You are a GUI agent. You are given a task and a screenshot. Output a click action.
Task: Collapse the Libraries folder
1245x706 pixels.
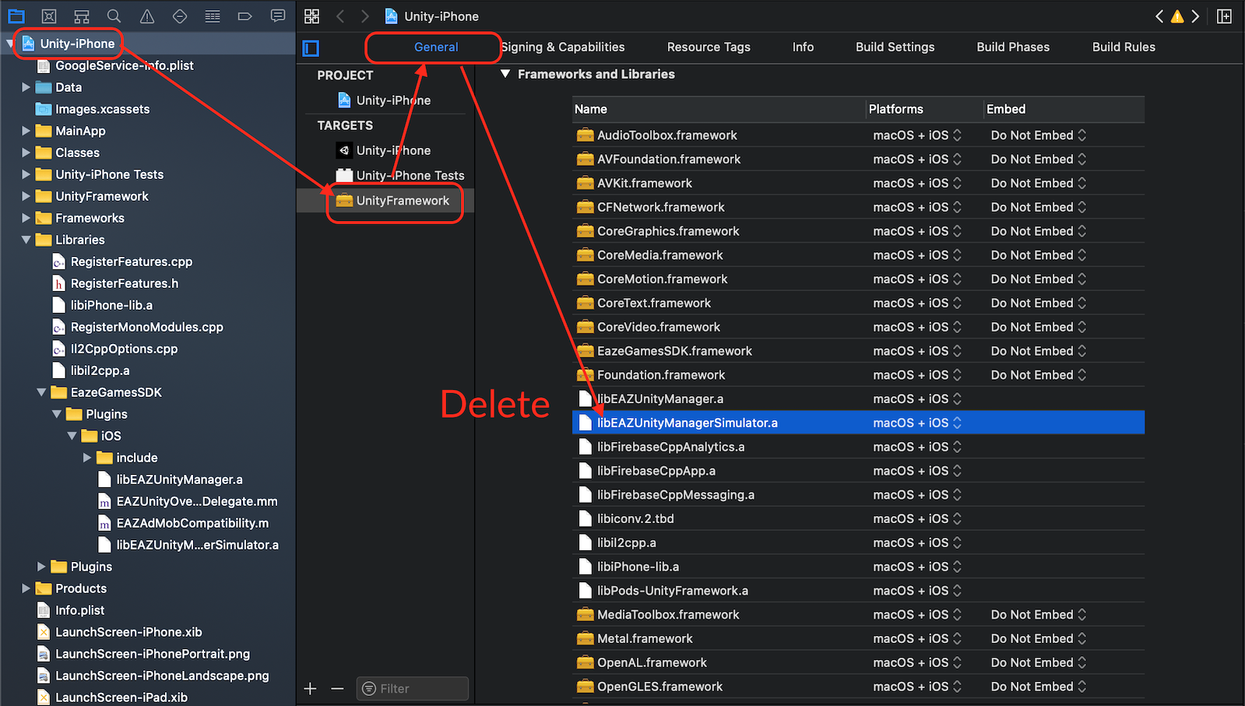tap(26, 240)
